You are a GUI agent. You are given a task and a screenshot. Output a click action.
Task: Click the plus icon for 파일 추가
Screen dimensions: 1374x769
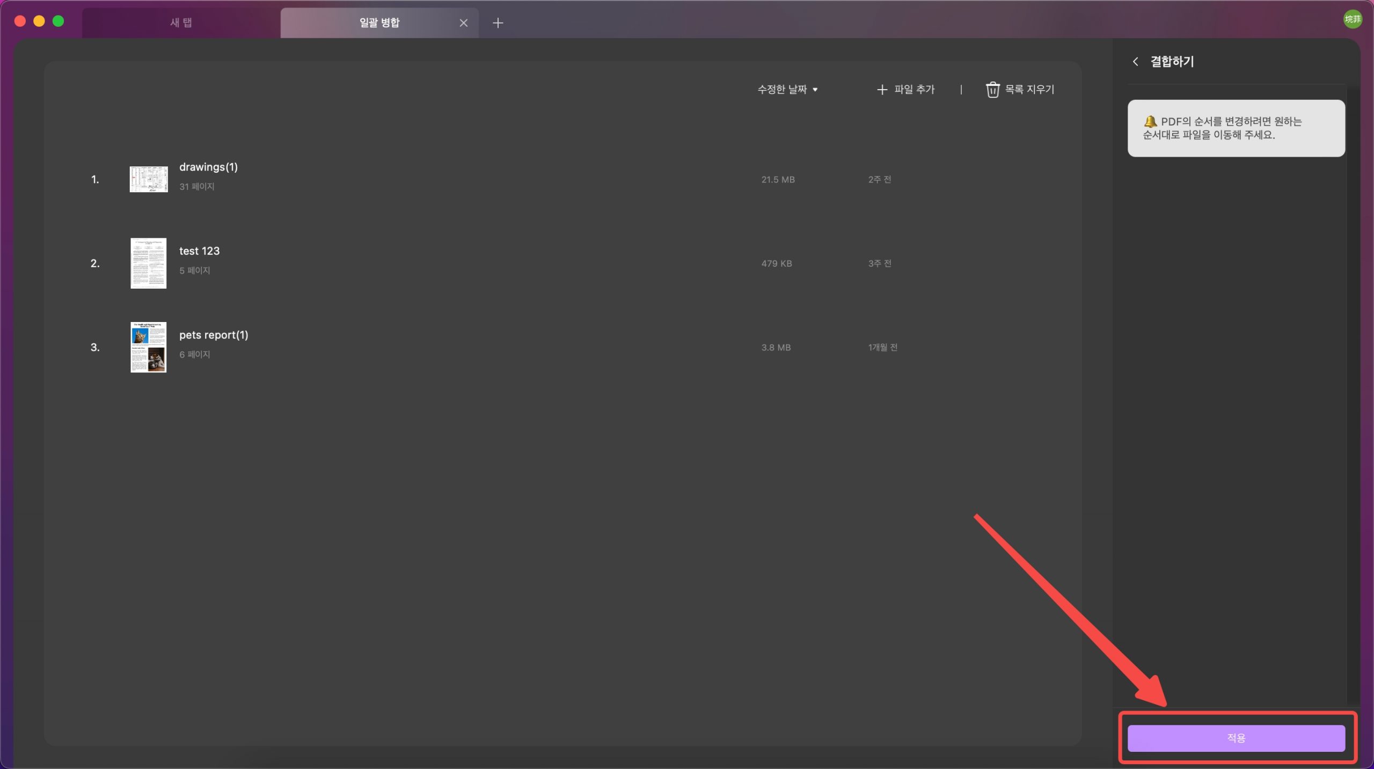[x=882, y=90]
